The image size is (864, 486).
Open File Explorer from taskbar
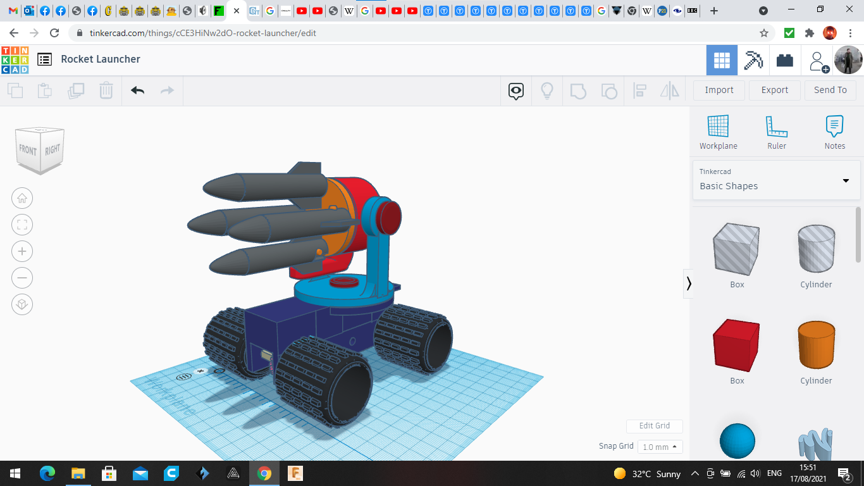tap(78, 473)
